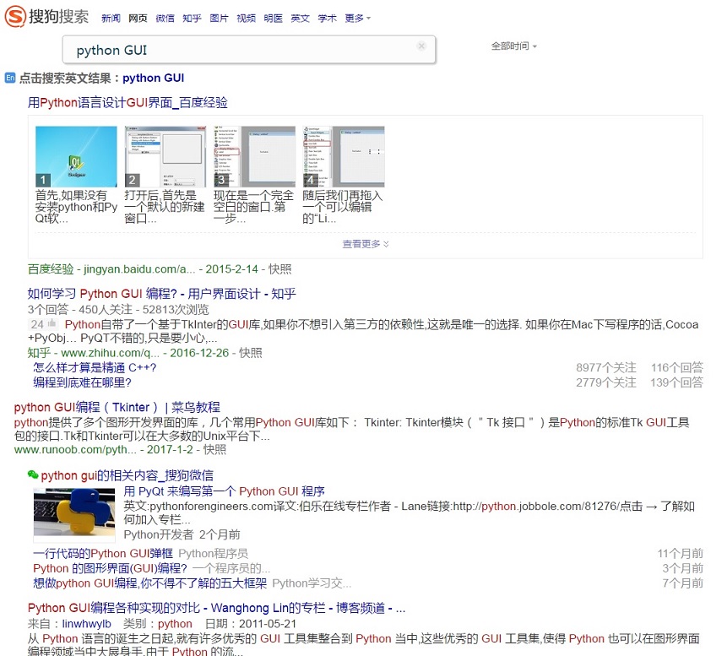Switch to the 视频 tab
Viewport: 727px width, 656px height.
click(x=246, y=18)
